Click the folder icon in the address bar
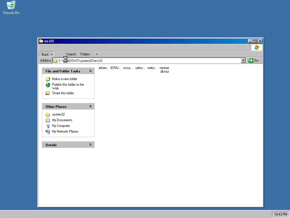Image resolution: width=290 pixels, height=218 pixels. click(x=55, y=61)
